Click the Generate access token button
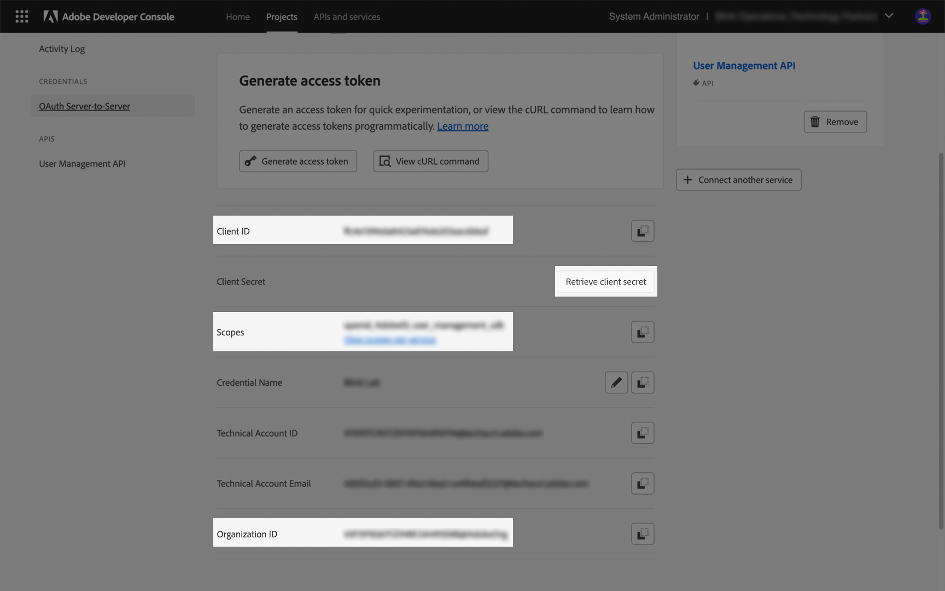945x591 pixels. click(x=298, y=161)
